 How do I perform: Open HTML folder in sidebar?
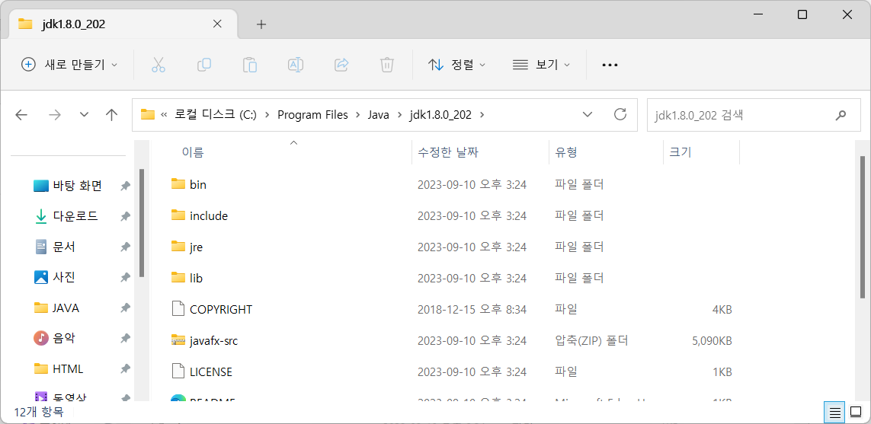click(68, 369)
